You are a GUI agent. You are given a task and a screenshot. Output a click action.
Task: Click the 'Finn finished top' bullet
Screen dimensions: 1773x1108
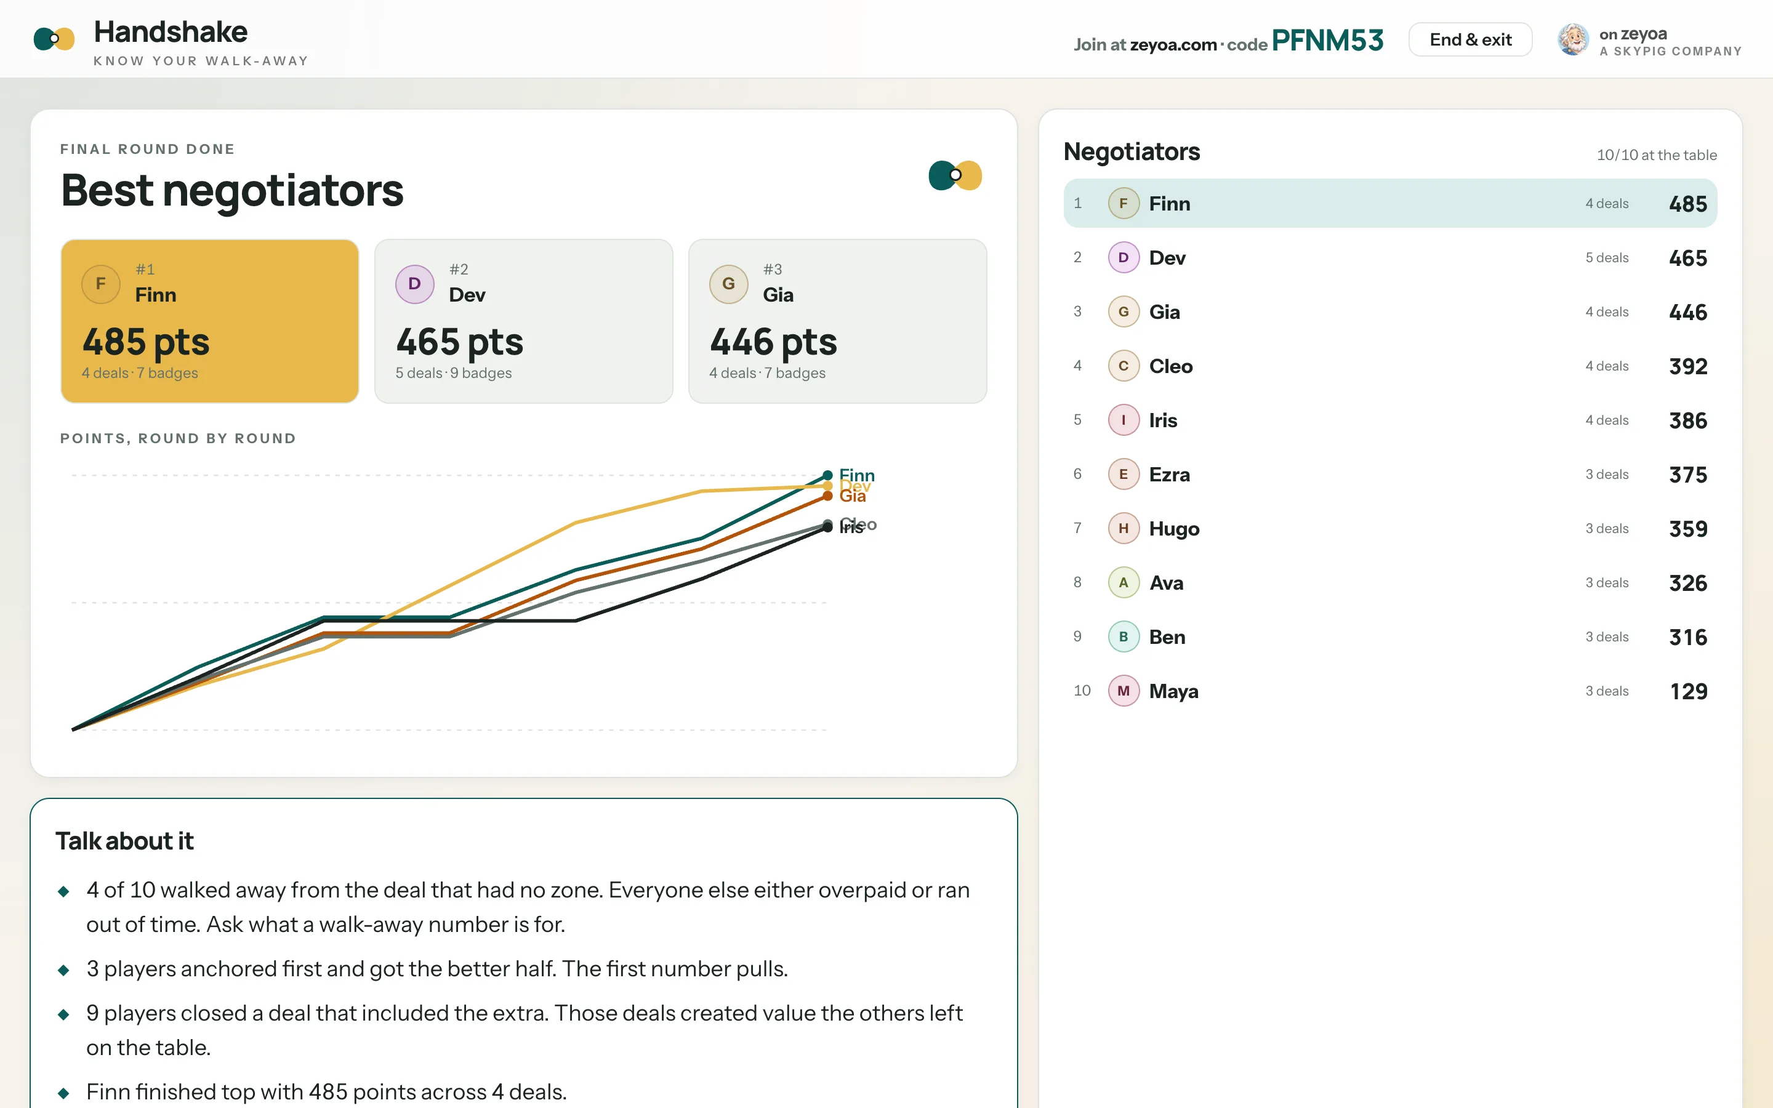(326, 1092)
